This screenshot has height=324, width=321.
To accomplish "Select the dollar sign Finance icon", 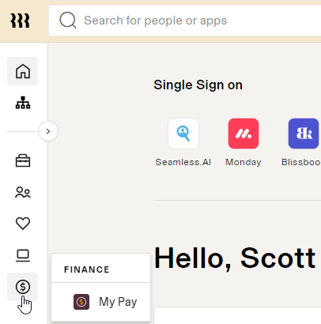I will pos(23,287).
